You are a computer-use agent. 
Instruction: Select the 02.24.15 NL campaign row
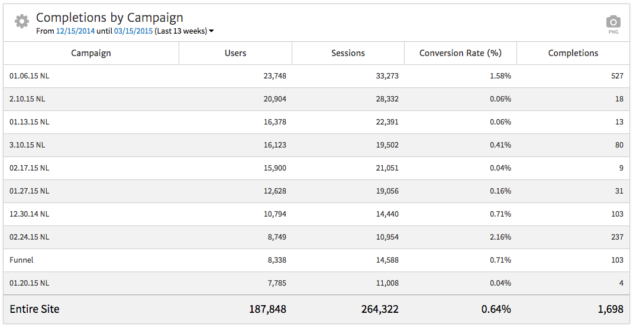[x=30, y=237]
